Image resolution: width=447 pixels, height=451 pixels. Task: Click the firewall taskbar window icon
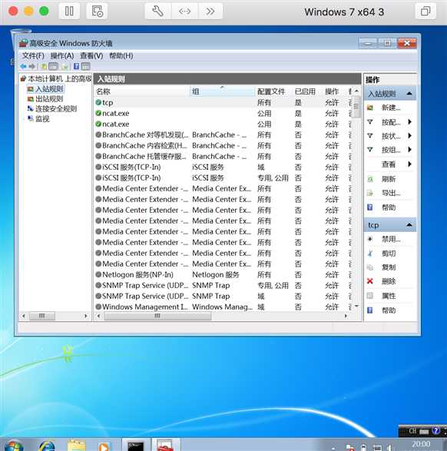[x=166, y=446]
